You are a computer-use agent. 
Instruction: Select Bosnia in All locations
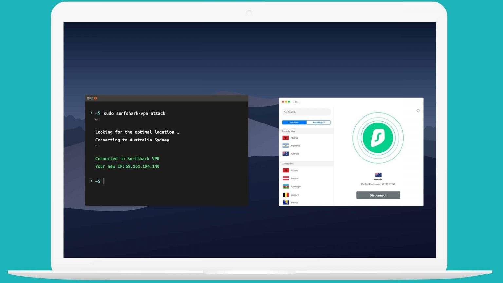[x=306, y=202]
